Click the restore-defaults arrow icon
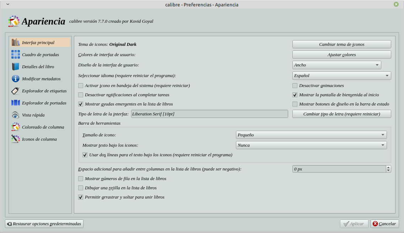This screenshot has width=404, height=233. [9, 224]
